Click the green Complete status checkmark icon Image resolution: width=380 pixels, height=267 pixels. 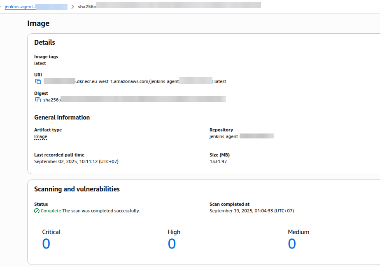[37, 211]
